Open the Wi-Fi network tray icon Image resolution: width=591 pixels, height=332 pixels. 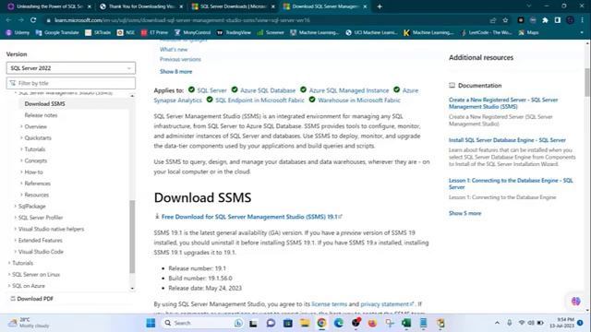[x=522, y=323]
